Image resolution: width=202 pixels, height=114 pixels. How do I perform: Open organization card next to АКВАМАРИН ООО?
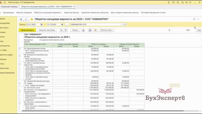[125, 24]
